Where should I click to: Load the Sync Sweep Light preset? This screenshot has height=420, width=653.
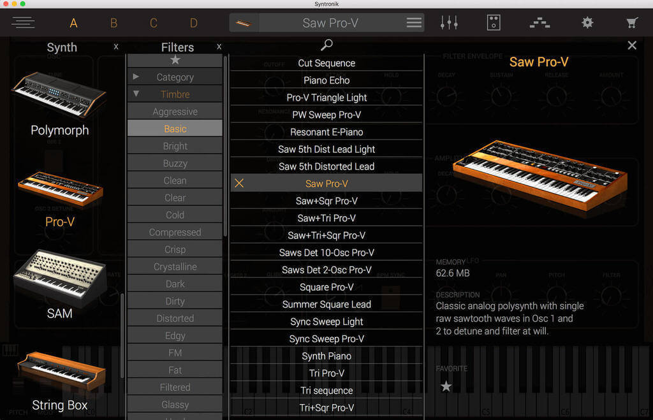[326, 321]
